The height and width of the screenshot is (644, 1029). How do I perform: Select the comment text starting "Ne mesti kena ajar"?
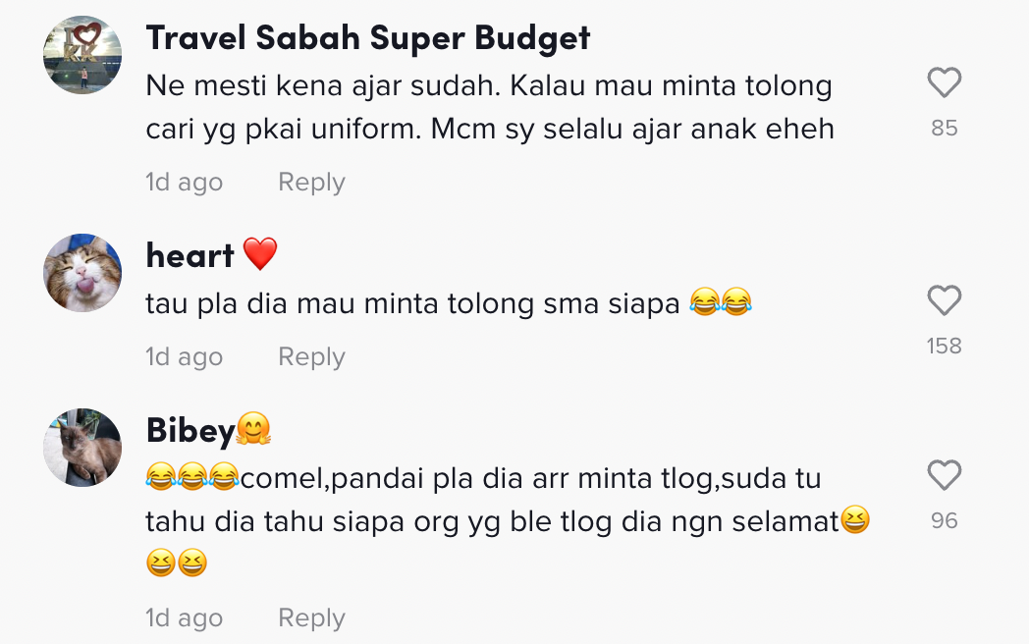[489, 107]
